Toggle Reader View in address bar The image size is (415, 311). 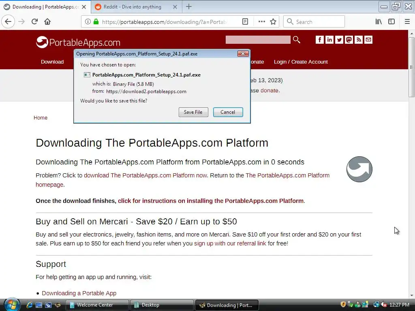pos(245,22)
